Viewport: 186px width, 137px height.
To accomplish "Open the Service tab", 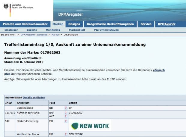I will (x=146, y=24).
